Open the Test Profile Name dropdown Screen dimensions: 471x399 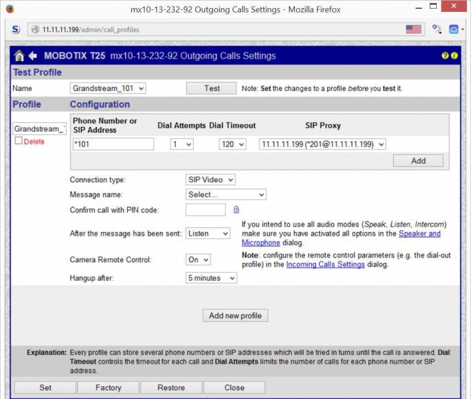(108, 88)
